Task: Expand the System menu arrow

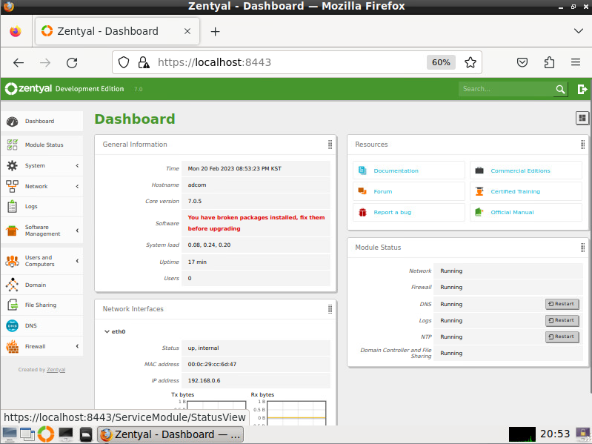Action: coord(77,166)
